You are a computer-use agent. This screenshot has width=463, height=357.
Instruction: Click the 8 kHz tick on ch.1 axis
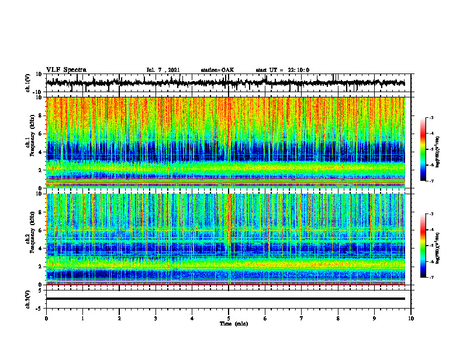(40, 116)
